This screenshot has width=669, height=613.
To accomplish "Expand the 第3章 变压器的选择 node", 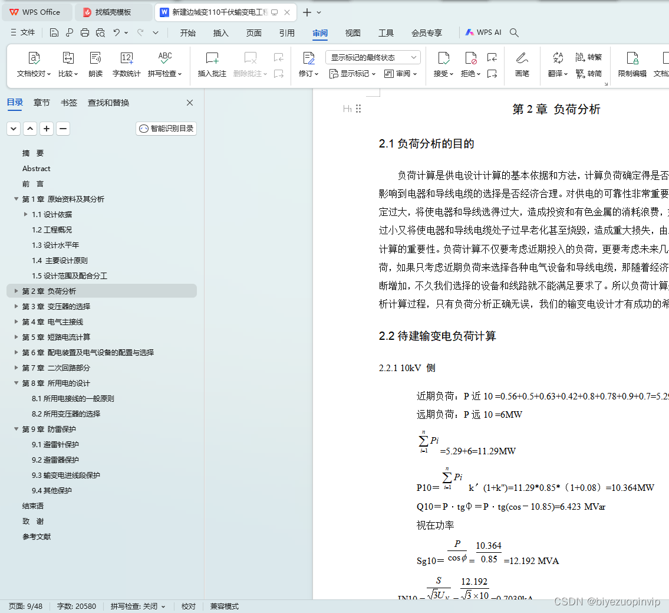I will [17, 306].
